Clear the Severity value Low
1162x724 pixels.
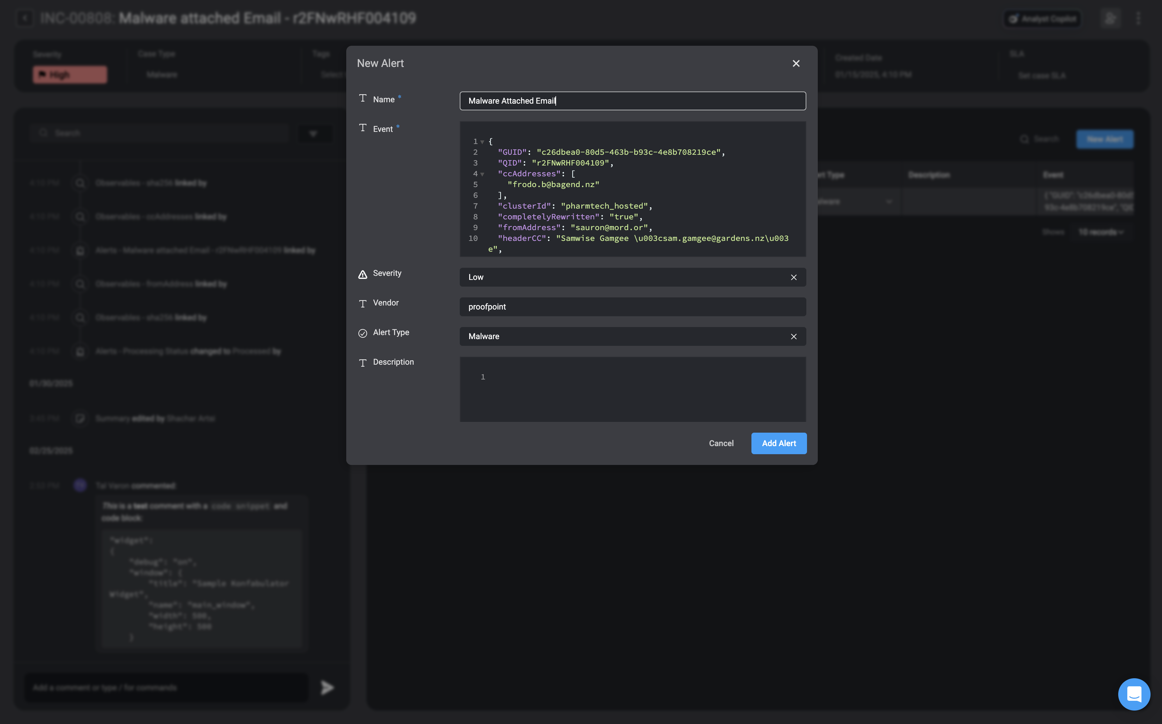point(794,277)
